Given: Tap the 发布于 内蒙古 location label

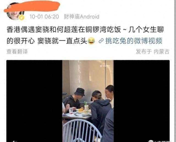Looking at the screenshot, I should pos(152,52).
